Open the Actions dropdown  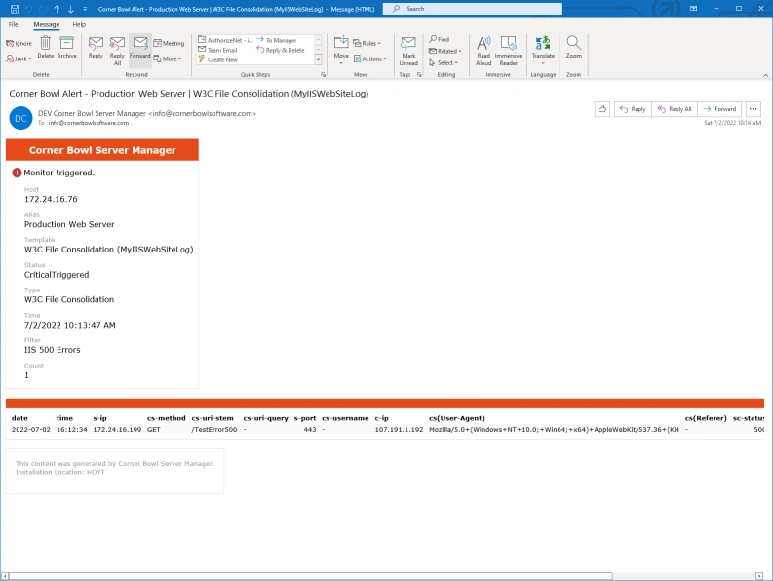tap(369, 58)
